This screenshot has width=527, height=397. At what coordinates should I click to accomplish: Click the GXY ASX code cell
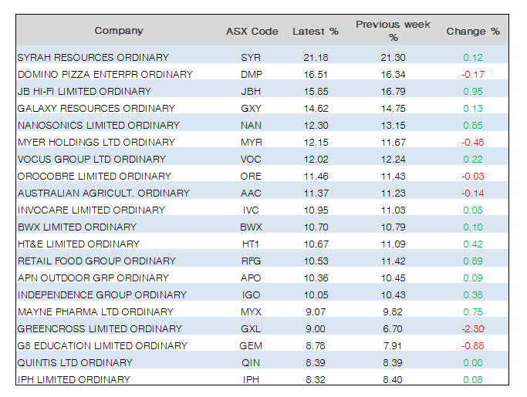[x=251, y=109]
